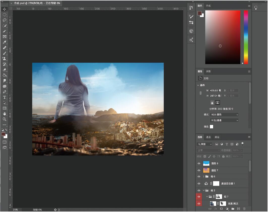This screenshot has height=212, width=268.
Task: Select the Quick Selection tool
Action: [5, 26]
